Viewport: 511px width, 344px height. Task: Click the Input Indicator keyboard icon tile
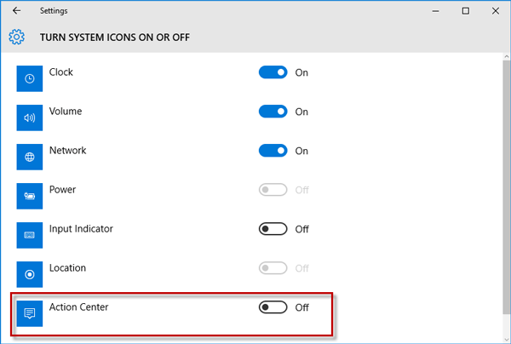tap(30, 235)
